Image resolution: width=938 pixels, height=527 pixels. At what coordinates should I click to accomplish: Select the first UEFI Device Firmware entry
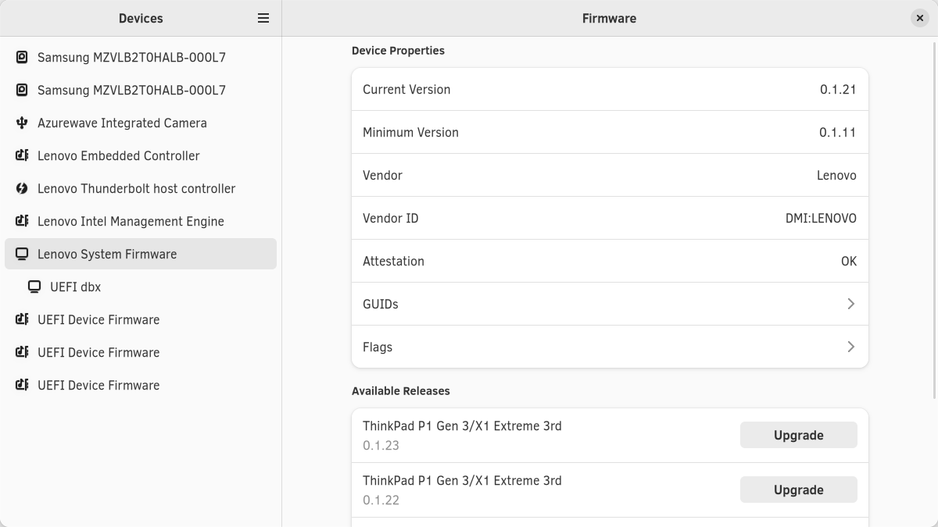[98, 319]
